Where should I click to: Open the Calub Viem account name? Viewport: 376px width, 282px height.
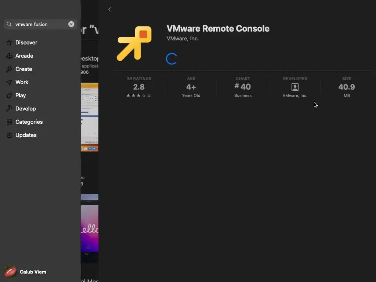pos(33,272)
